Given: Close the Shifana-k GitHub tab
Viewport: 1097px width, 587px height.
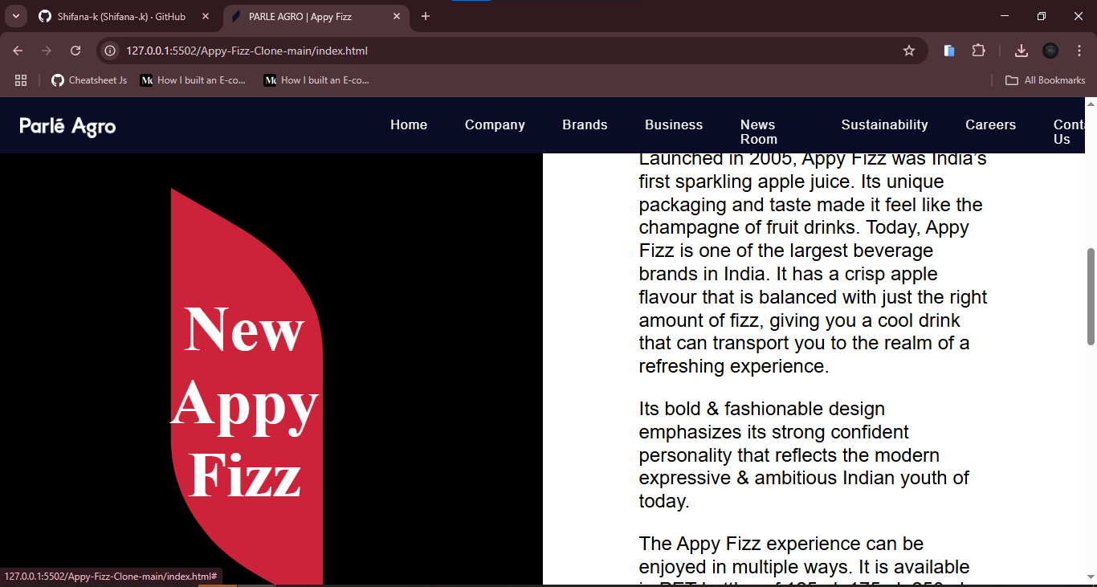Looking at the screenshot, I should pyautogui.click(x=206, y=16).
